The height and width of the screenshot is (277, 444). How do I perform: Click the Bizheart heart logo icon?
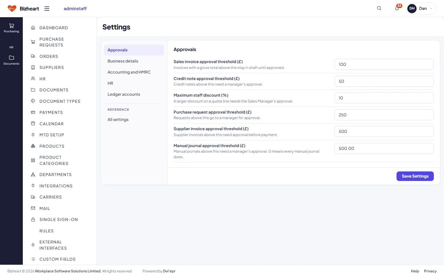pos(12,9)
